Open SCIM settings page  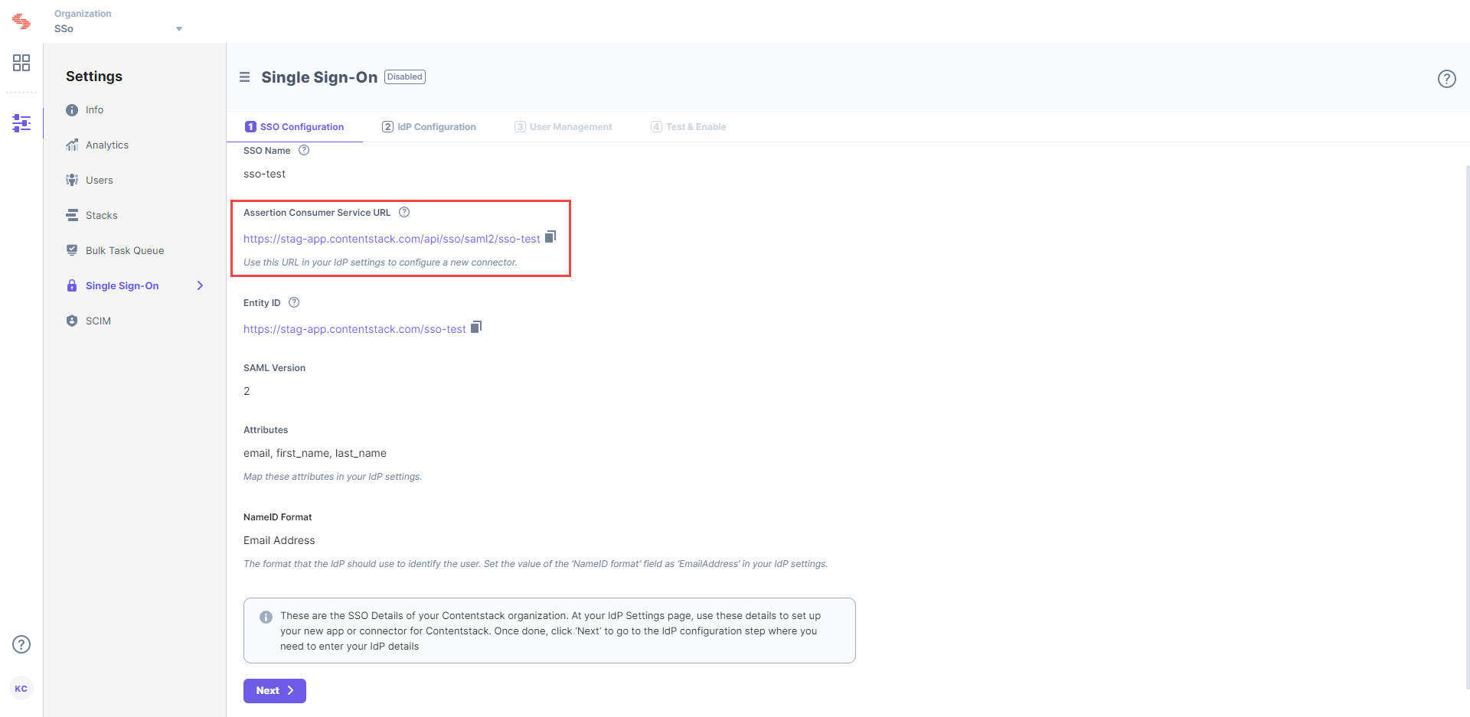pos(98,321)
